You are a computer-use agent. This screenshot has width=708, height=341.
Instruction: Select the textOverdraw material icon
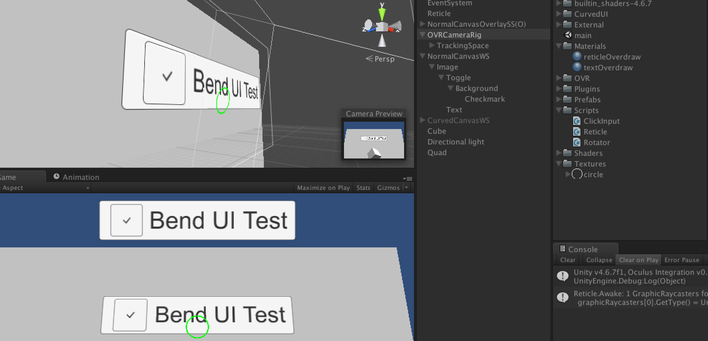(x=577, y=67)
